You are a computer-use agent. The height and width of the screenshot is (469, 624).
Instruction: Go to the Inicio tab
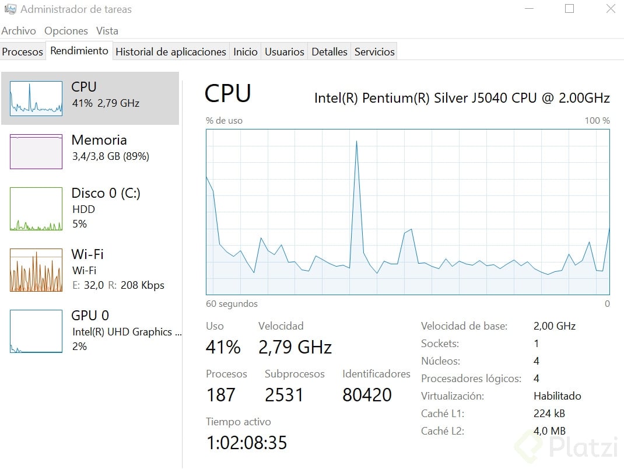[x=246, y=52]
